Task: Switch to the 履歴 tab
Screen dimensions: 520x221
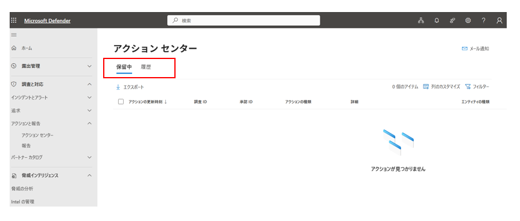Action: [146, 67]
